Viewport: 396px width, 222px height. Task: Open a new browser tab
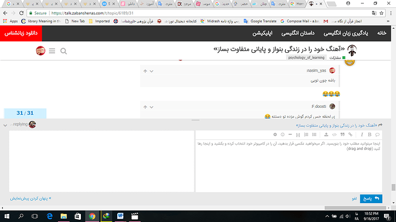coord(332,4)
